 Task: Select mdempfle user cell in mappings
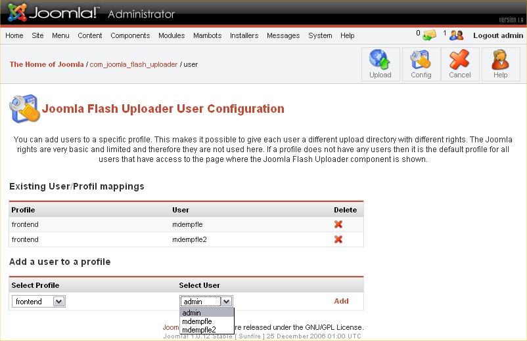click(x=187, y=224)
